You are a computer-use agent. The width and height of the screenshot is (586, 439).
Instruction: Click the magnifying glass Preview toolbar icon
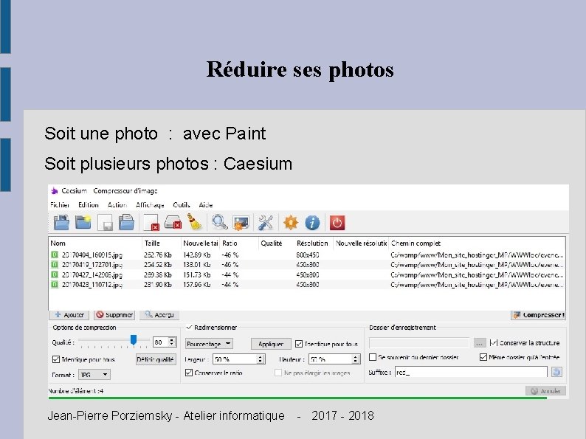click(x=219, y=222)
